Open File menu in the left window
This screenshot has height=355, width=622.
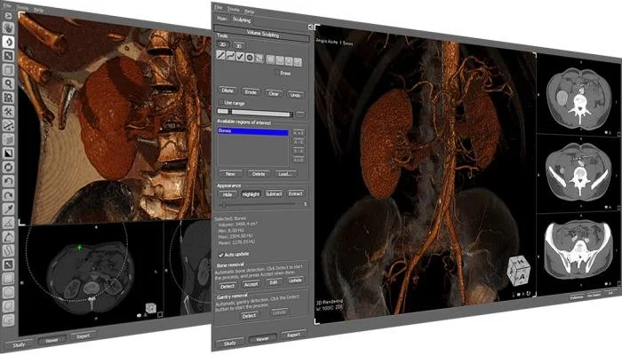tap(7, 6)
